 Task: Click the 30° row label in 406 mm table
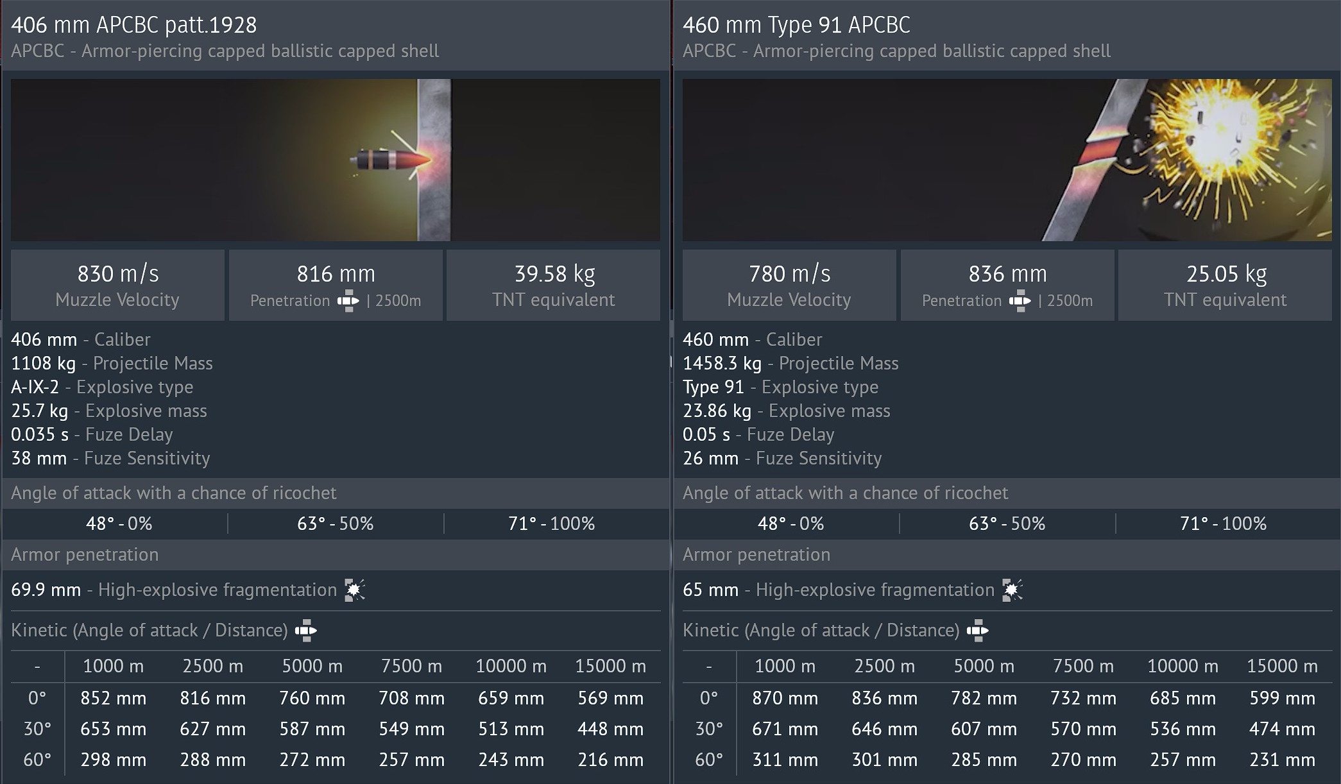(37, 729)
